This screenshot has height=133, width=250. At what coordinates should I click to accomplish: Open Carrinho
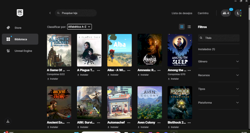(203, 13)
